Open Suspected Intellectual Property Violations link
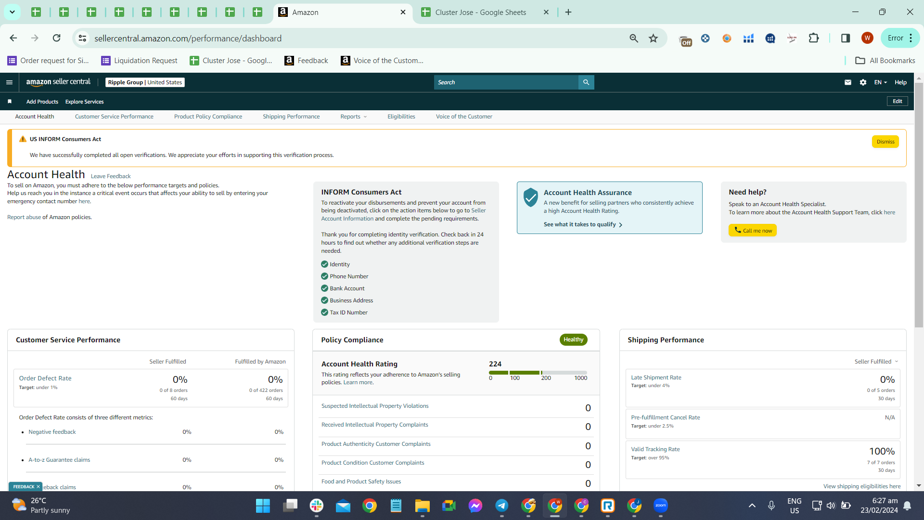The image size is (924, 520). (375, 406)
